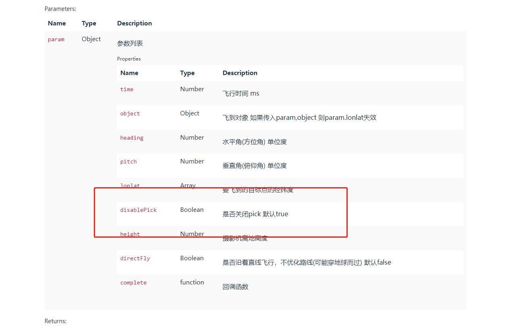
Task: Click 'Object' type in the param row
Action: click(x=91, y=39)
